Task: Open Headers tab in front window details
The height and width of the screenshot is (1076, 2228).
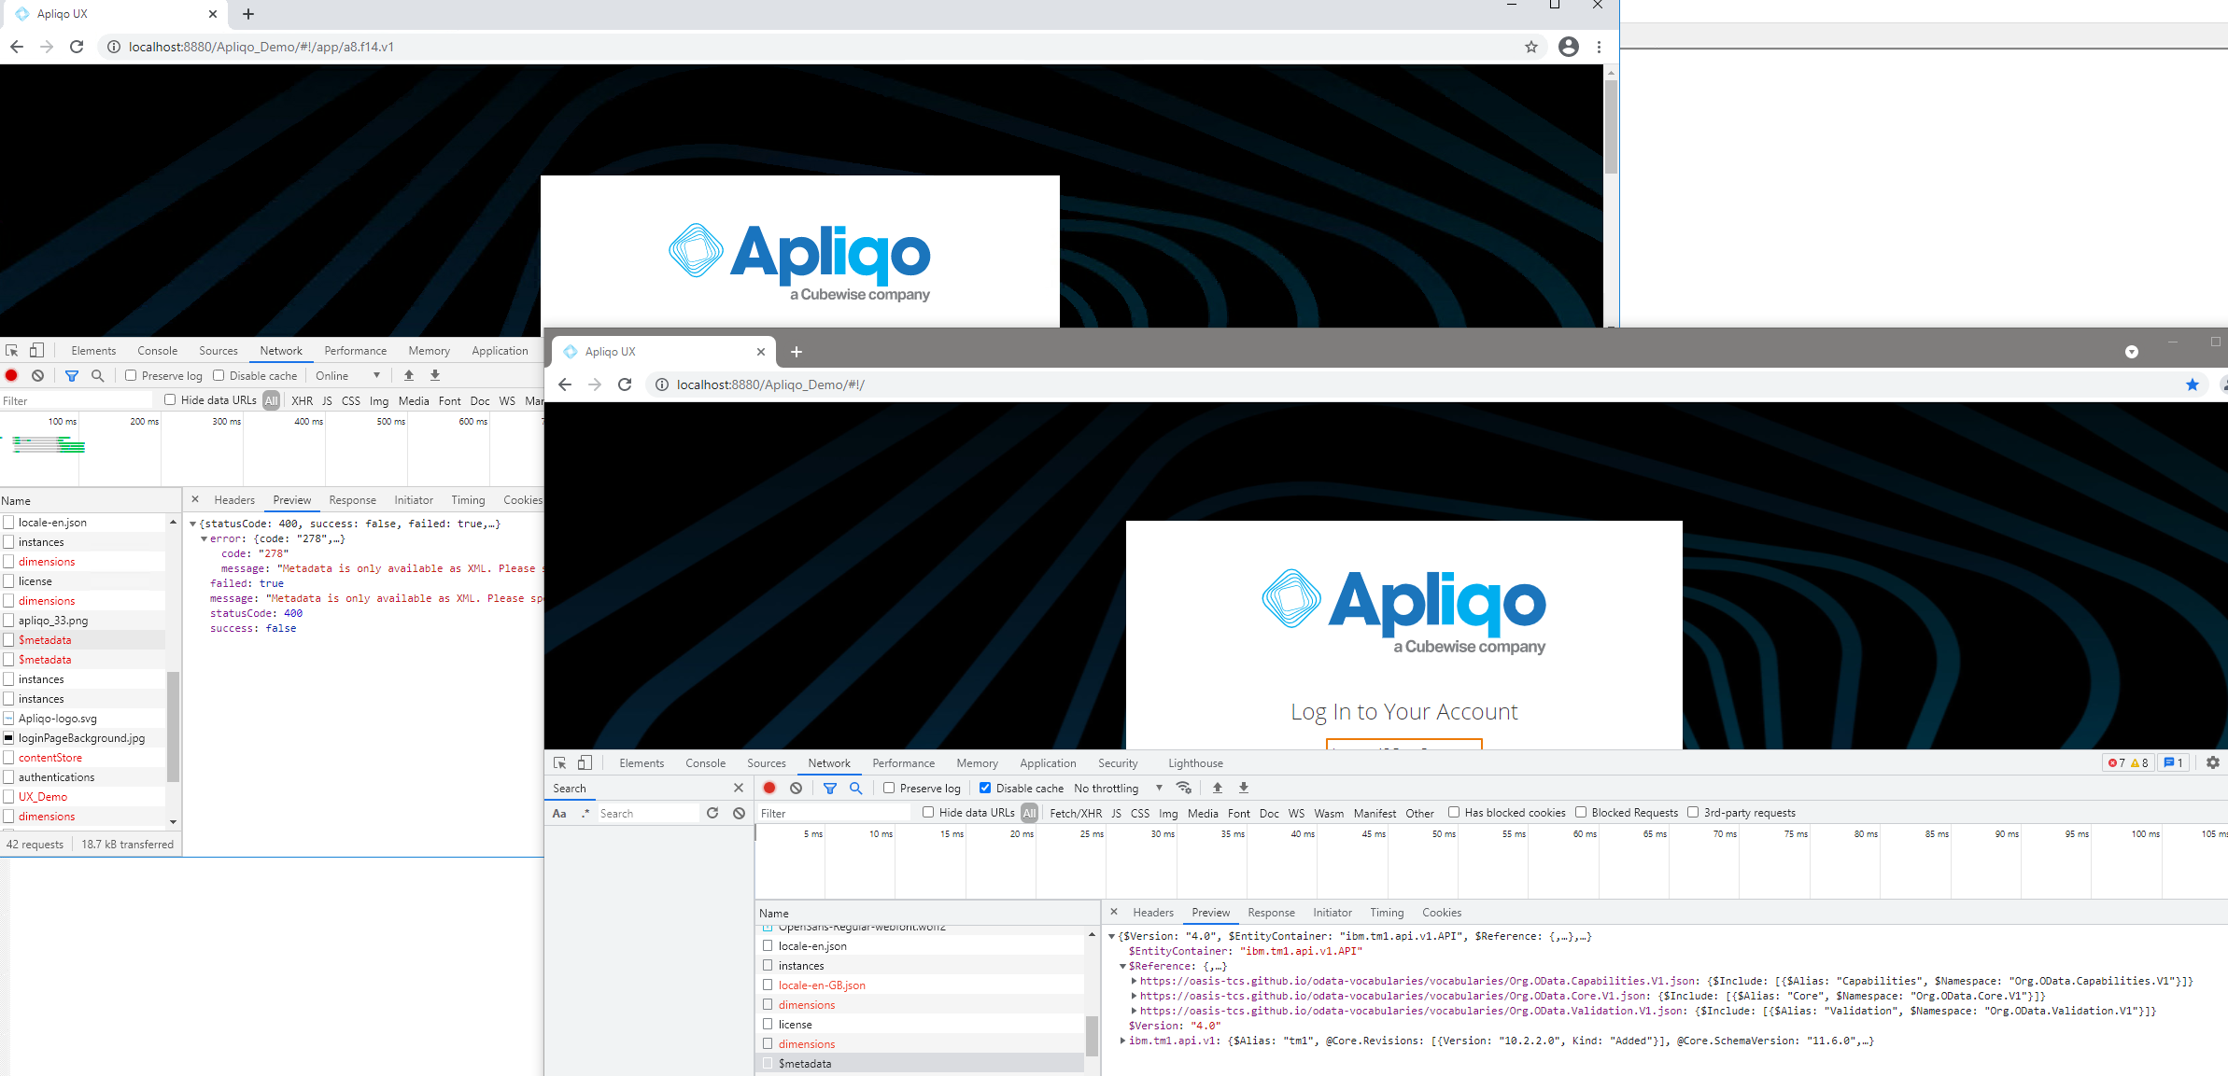Action: (1153, 913)
